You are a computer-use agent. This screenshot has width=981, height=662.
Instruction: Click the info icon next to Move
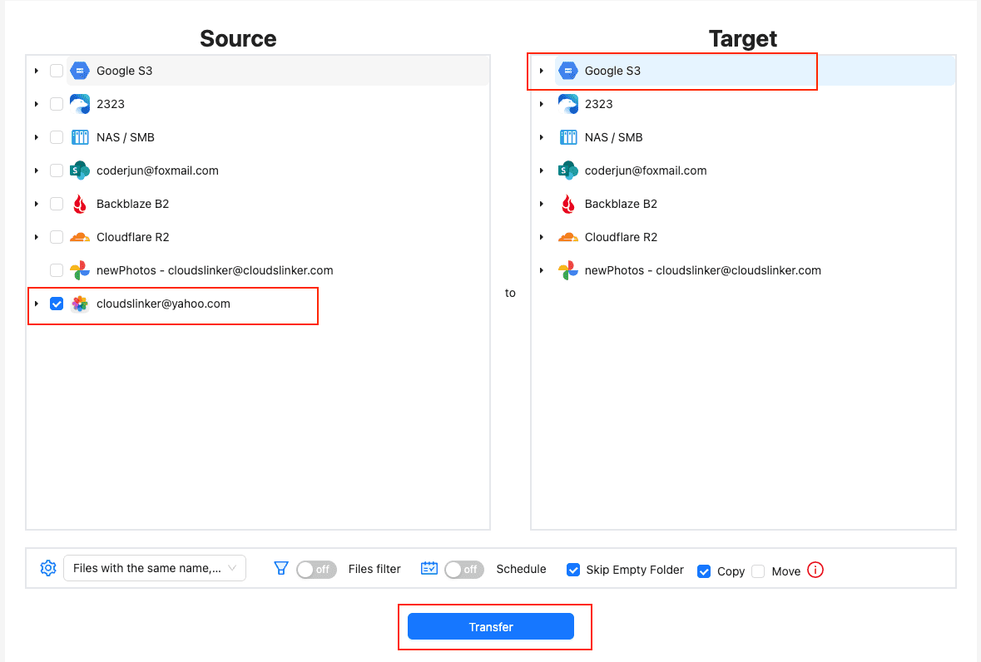tap(815, 570)
